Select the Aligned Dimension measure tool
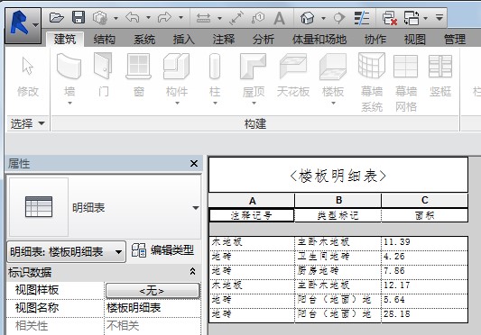Screen dimensions: 481x335 (x=203, y=18)
